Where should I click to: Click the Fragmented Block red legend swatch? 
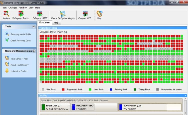click(63, 89)
